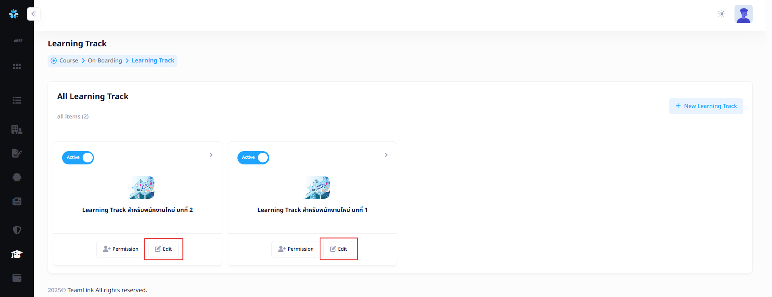This screenshot has width=772, height=297.
Task: Expand track บทที่ 1 with chevron arrow
Action: (386, 155)
